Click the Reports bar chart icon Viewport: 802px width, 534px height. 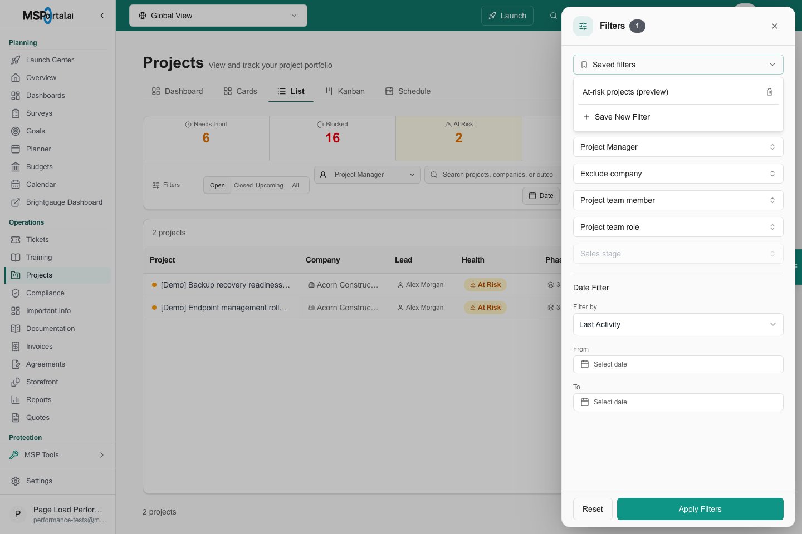coord(16,400)
